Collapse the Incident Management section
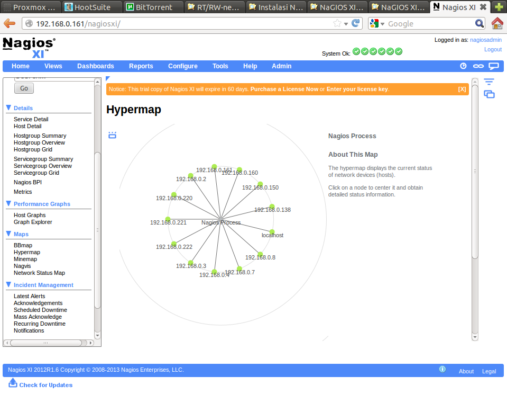 8,284
